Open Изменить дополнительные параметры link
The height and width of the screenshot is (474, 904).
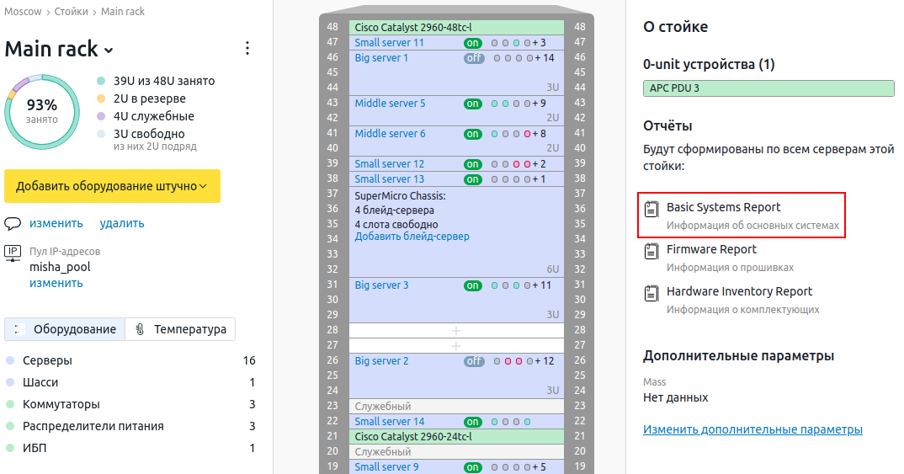[x=752, y=429]
